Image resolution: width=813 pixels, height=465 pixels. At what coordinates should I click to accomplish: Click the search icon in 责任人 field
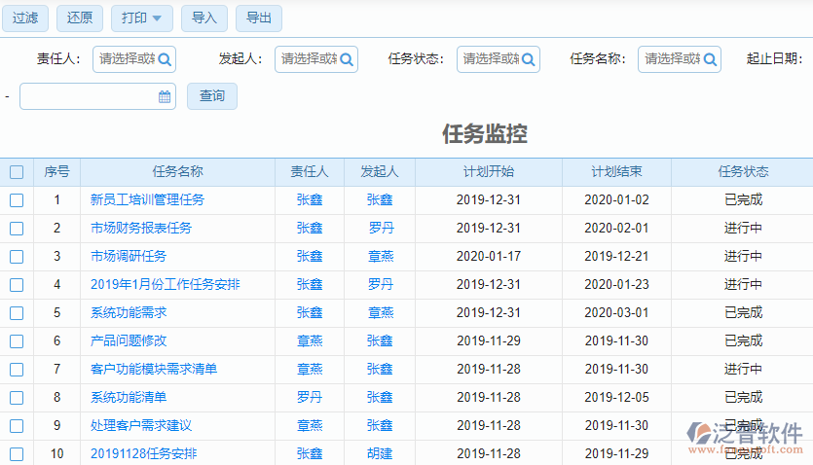(x=165, y=59)
